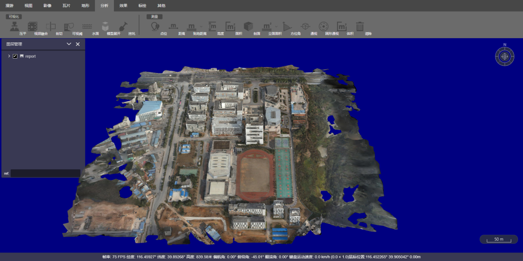The width and height of the screenshot is (523, 261).
Task: Select the 压平 flatten tool icon
Action: point(14,27)
